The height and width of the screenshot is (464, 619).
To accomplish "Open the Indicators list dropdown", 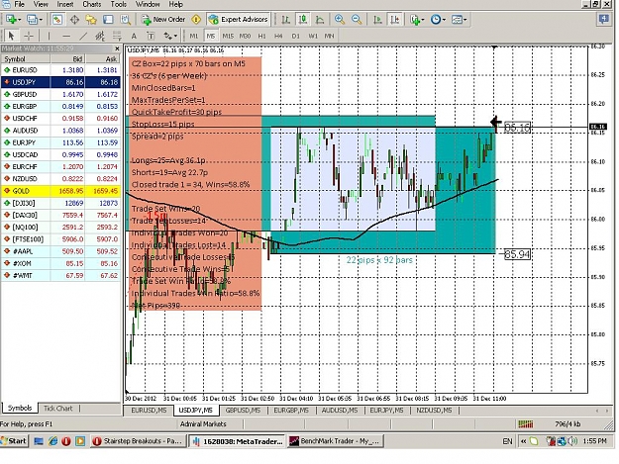I will coord(417,20).
